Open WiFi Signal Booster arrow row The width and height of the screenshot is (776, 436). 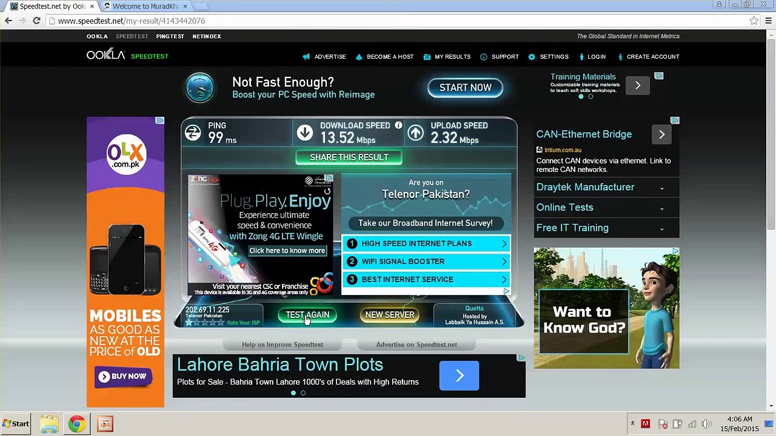pyautogui.click(x=426, y=262)
